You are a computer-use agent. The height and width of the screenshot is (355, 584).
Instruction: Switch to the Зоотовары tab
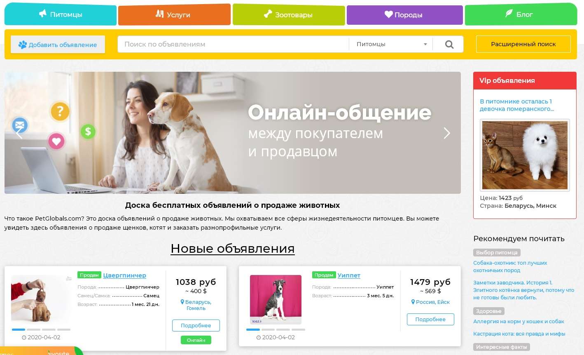click(288, 15)
